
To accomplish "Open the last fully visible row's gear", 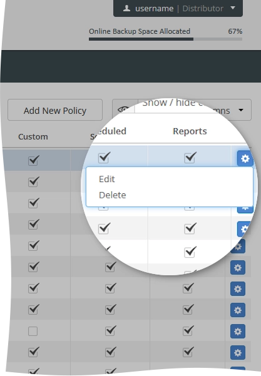I will pos(238,352).
